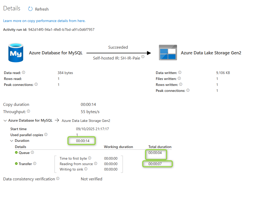Viewport: 272px width, 199px height.
Task: Click the 55 bytes/s throughput value
Action: click(90, 112)
